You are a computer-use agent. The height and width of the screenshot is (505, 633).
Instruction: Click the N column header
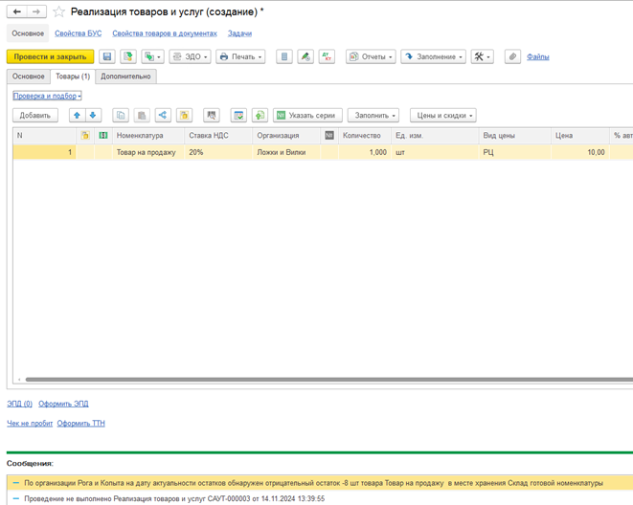[44, 136]
